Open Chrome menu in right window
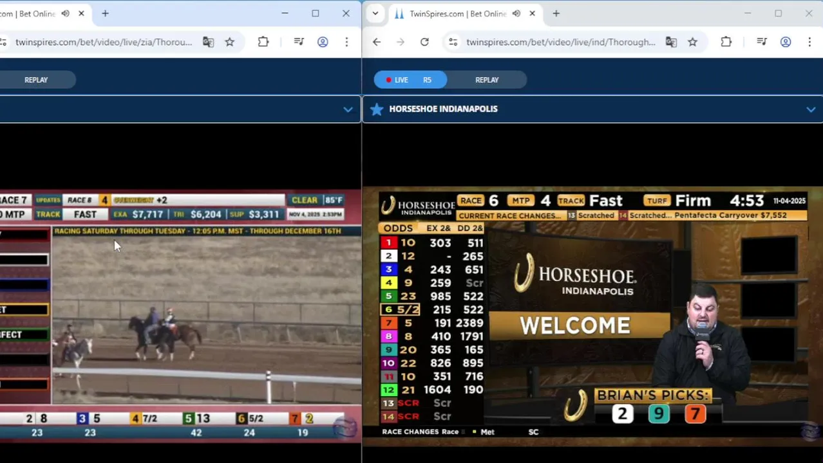This screenshot has height=463, width=823. (x=809, y=42)
